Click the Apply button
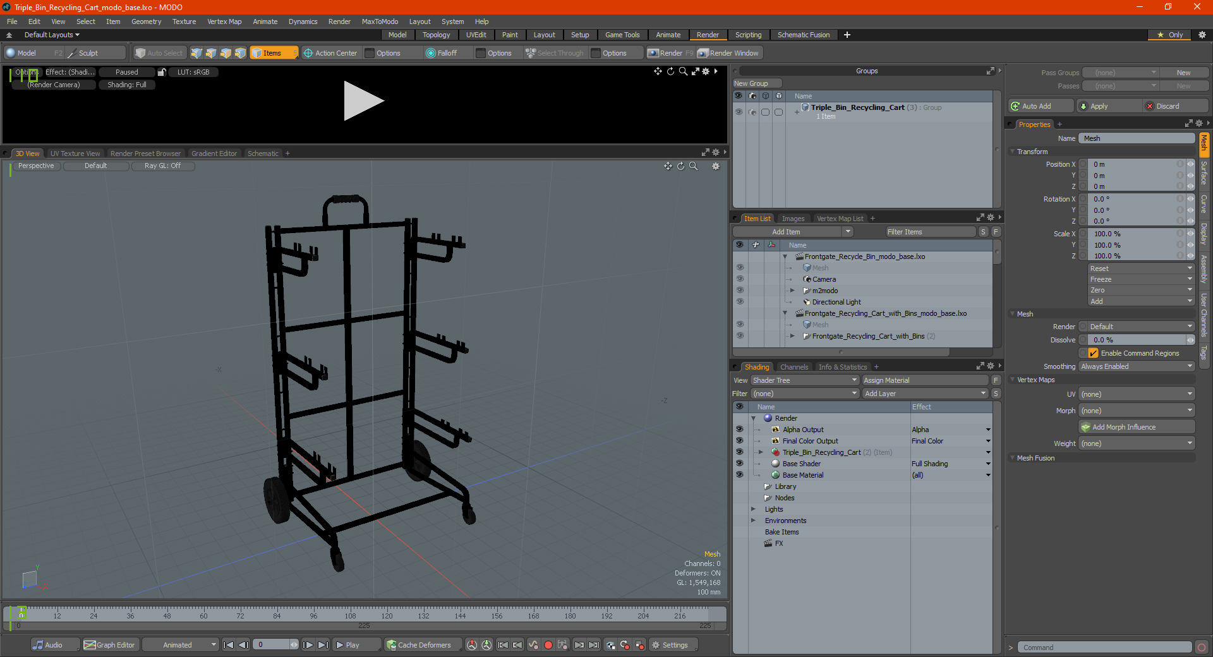Screen dimensions: 1213x657 1108,106
